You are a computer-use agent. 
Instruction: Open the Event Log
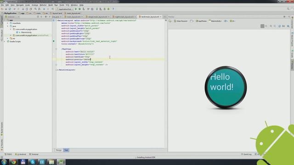coord(246,154)
